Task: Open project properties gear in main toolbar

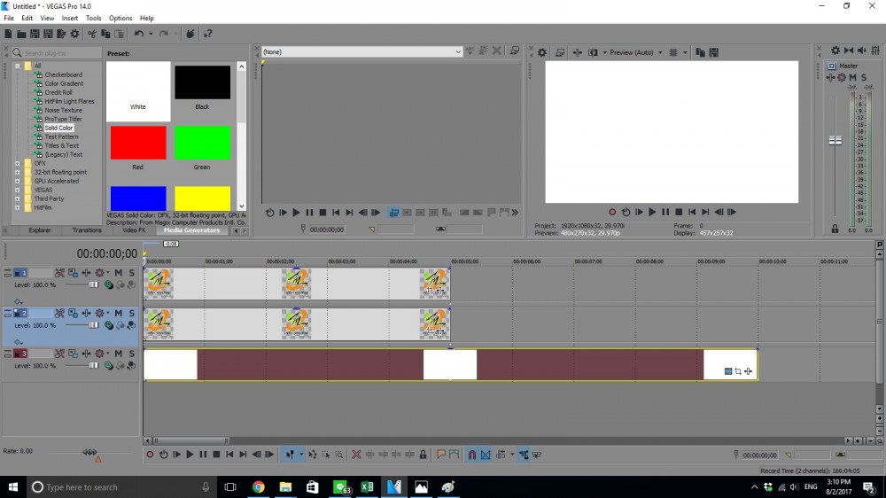Action: 74,34
